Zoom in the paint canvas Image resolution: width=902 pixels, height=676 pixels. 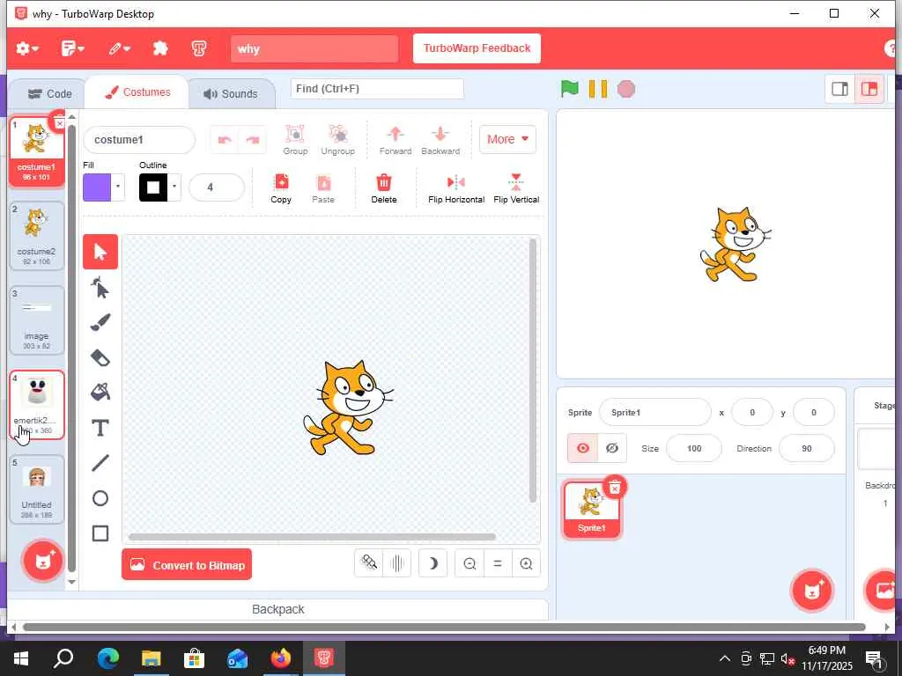[x=526, y=564]
